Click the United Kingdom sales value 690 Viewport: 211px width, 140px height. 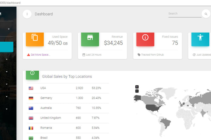(78, 118)
